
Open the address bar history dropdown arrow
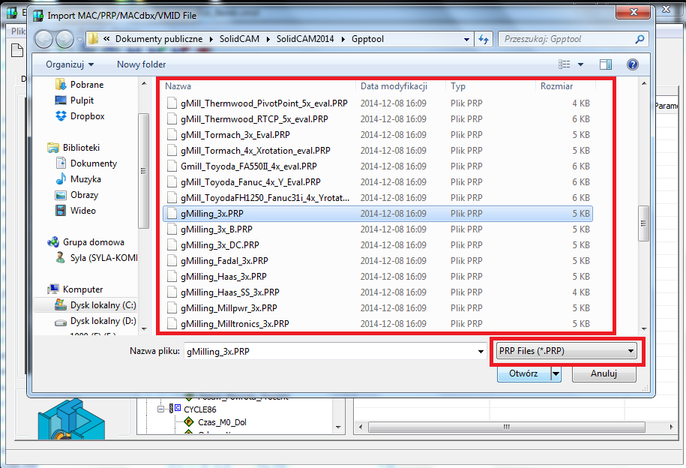[x=466, y=40]
